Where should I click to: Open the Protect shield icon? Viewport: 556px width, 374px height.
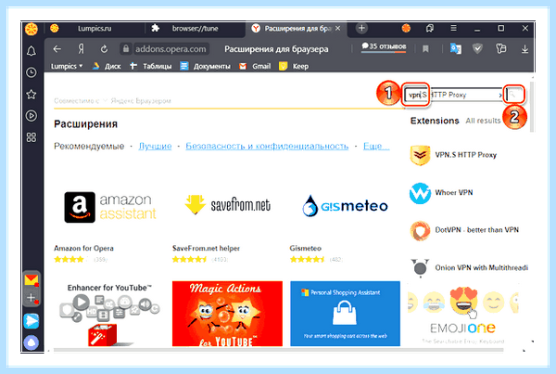pos(477,48)
